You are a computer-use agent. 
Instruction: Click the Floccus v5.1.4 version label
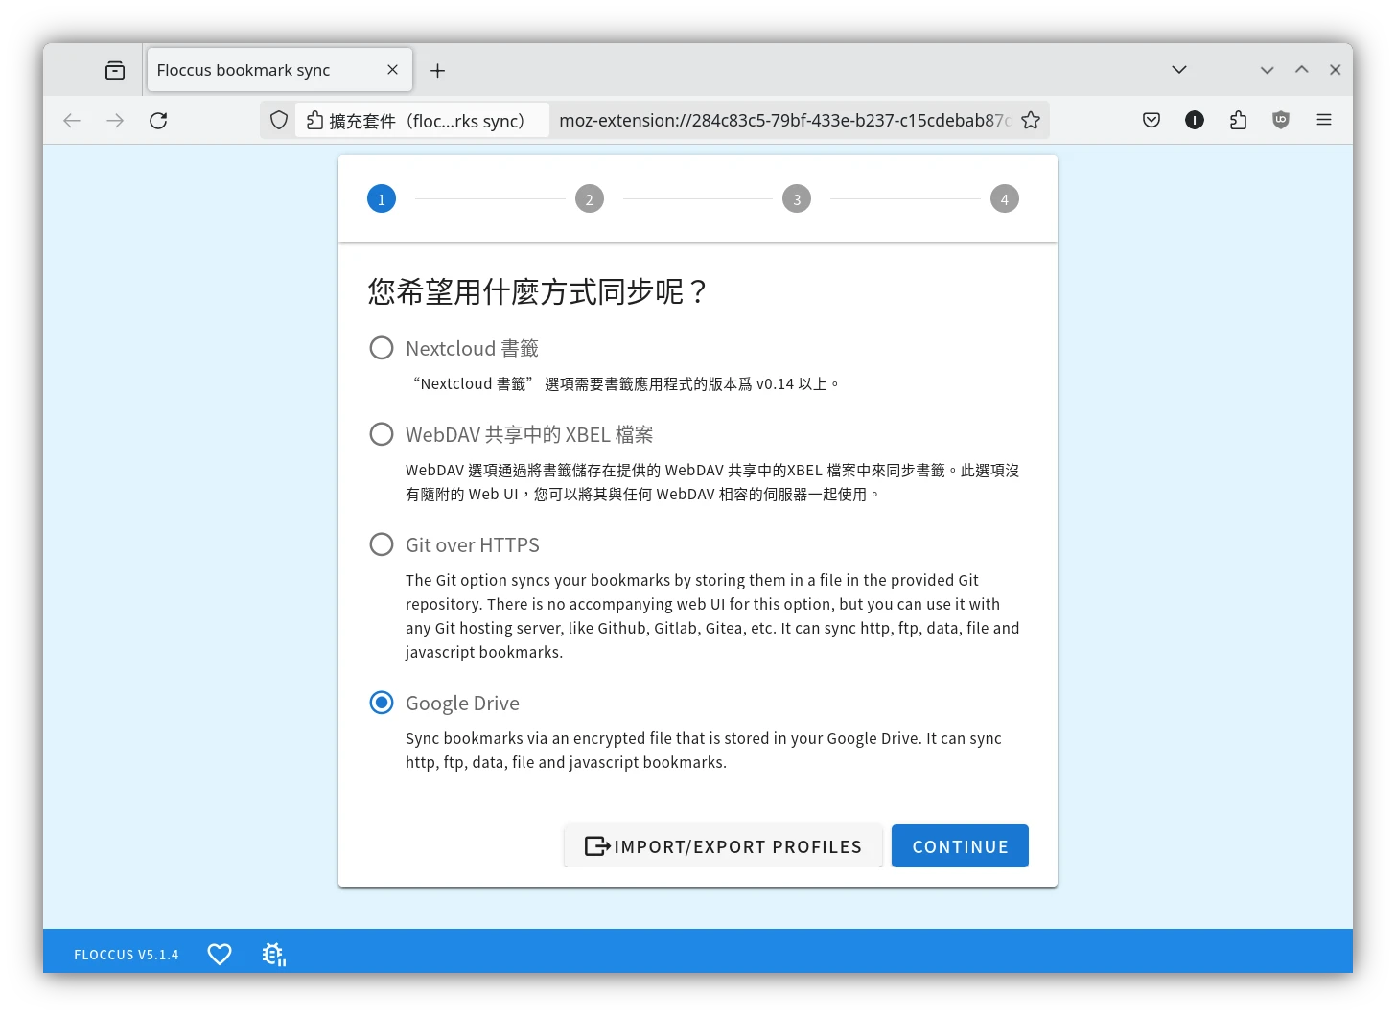pyautogui.click(x=127, y=955)
